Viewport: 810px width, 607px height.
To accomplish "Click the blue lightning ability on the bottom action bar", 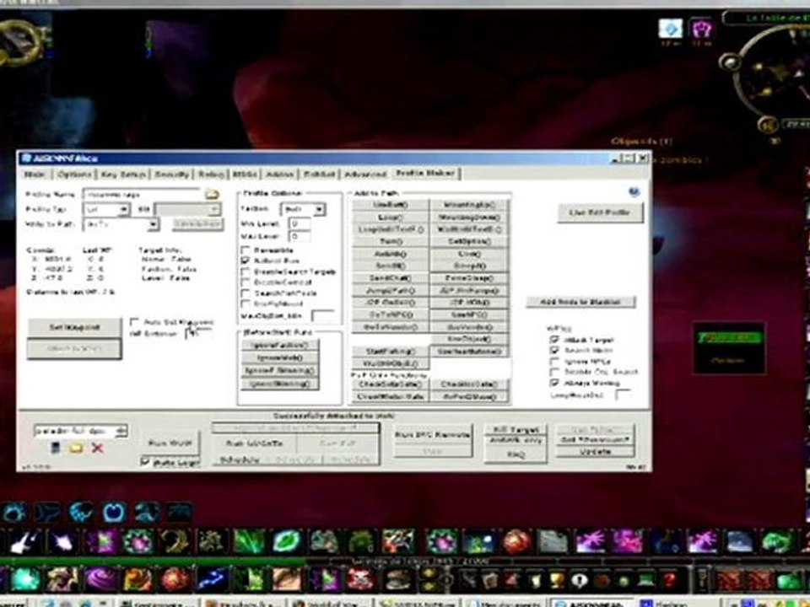I will pos(213,579).
